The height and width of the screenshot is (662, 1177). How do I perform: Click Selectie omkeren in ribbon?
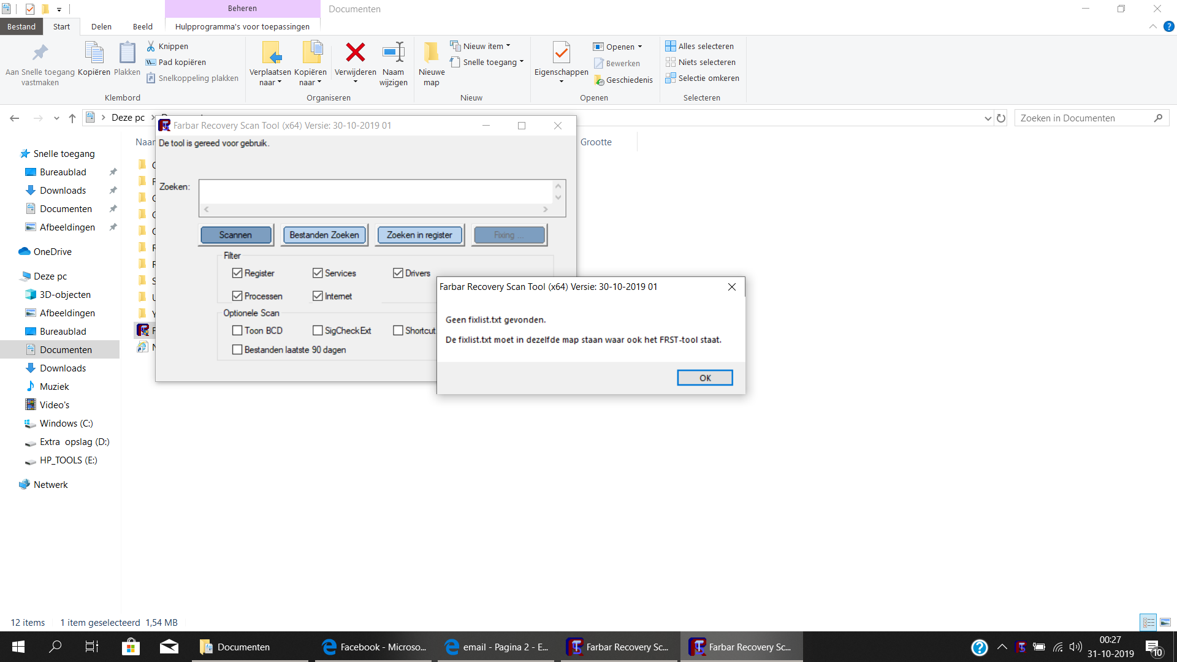pos(703,78)
